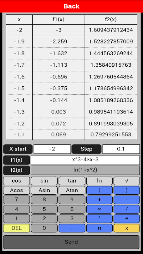Select the f1(x) label button
The image size is (143, 254).
[x=16, y=160]
